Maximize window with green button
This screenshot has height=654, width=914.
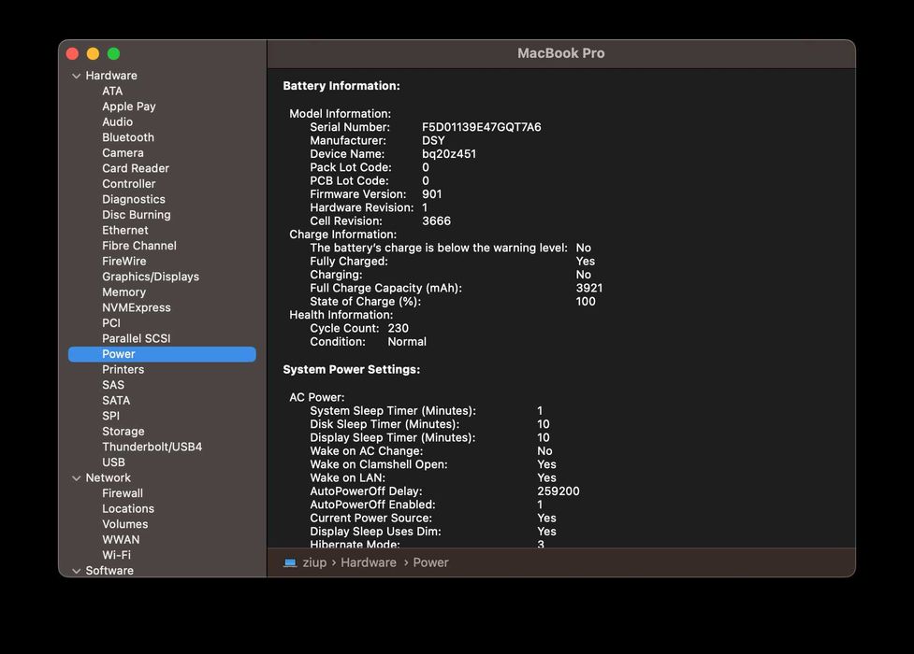pos(114,53)
